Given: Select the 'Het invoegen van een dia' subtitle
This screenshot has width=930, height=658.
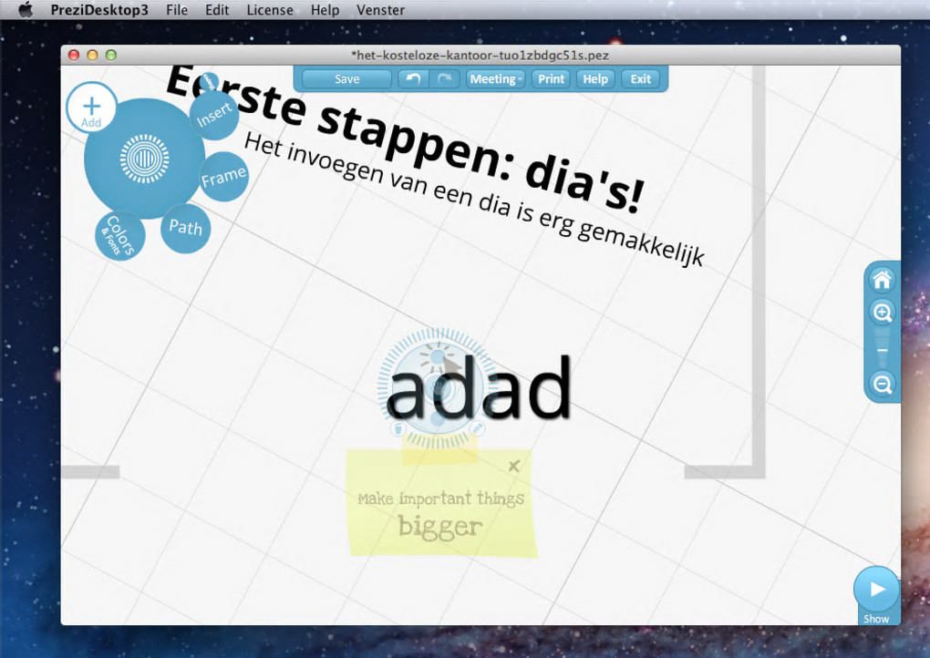Looking at the screenshot, I should point(473,200).
